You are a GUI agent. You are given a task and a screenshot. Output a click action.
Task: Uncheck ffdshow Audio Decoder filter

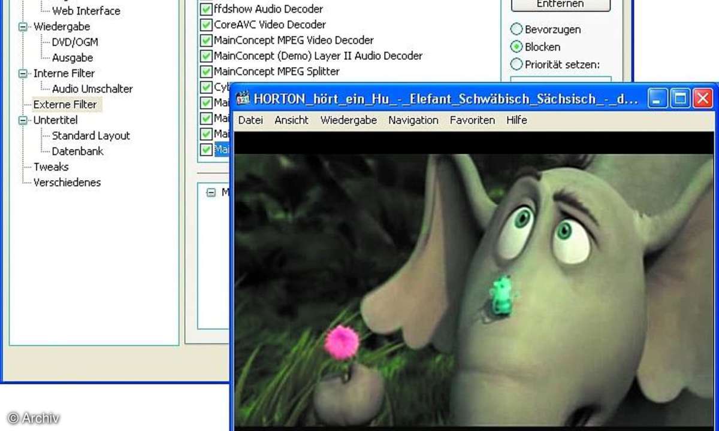(x=206, y=9)
